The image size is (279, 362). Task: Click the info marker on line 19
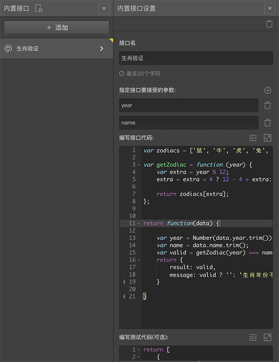[124, 282]
